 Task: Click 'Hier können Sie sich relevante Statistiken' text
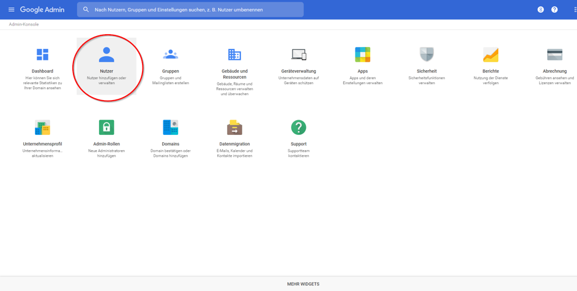tap(42, 83)
